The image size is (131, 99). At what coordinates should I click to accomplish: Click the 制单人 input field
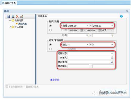point(91,58)
